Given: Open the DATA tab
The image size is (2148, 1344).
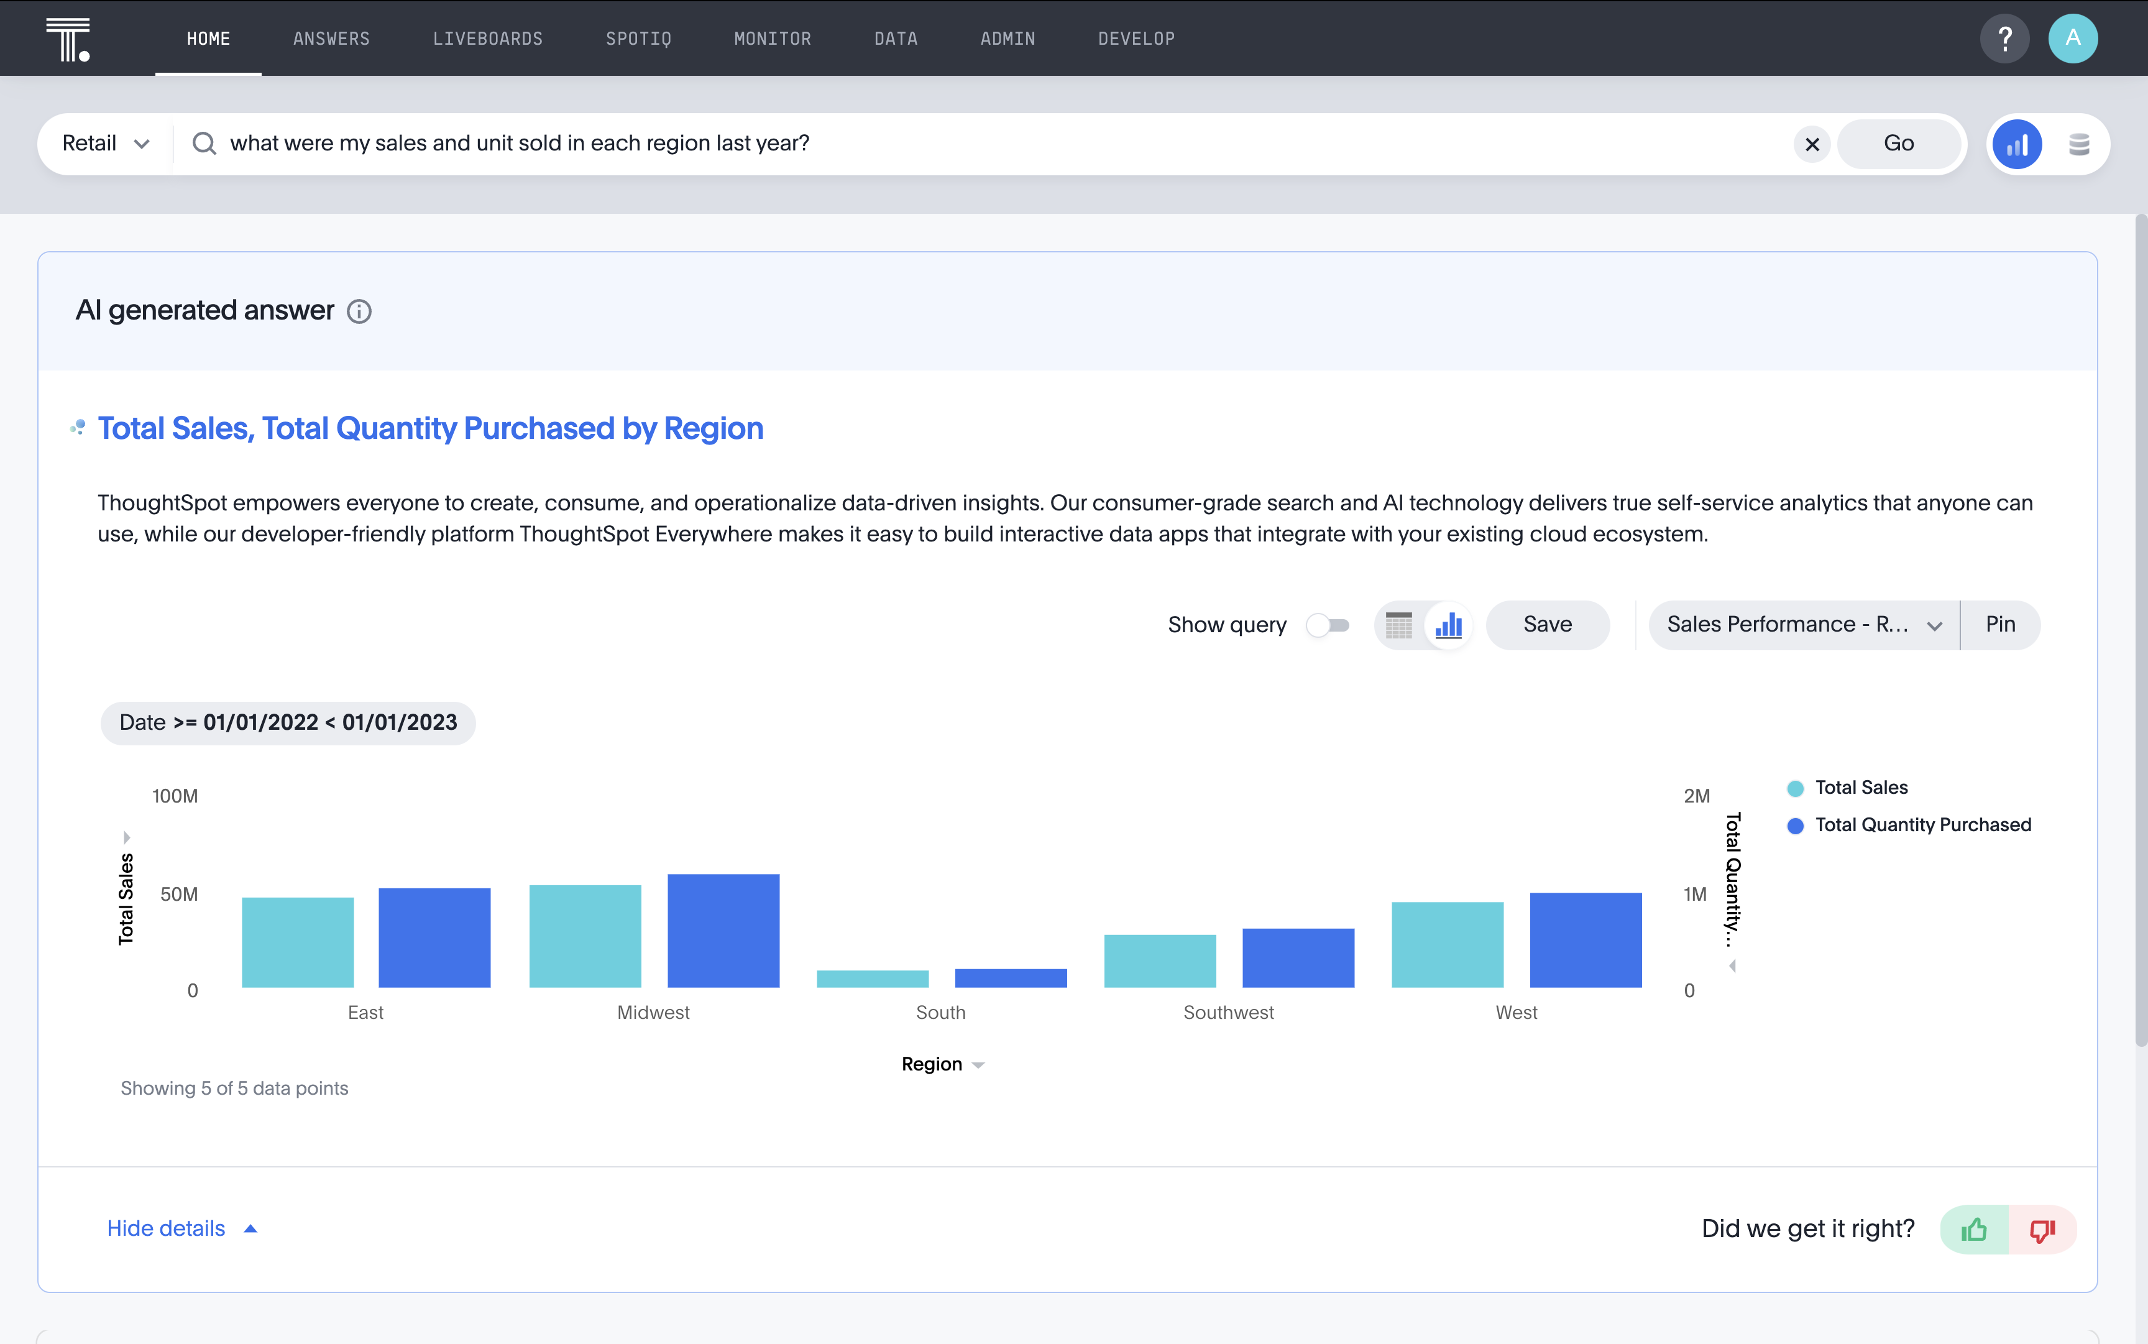Looking at the screenshot, I should (x=896, y=38).
